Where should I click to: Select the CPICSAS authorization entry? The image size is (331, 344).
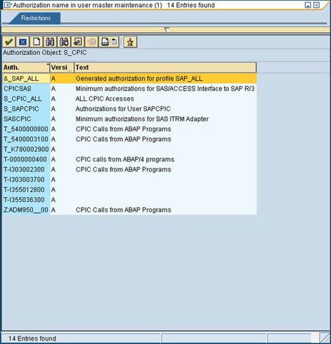26,89
